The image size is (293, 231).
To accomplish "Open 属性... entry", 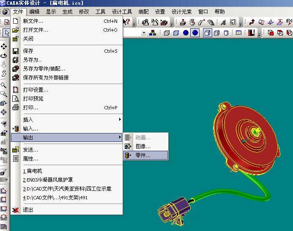I will [x=66, y=159].
